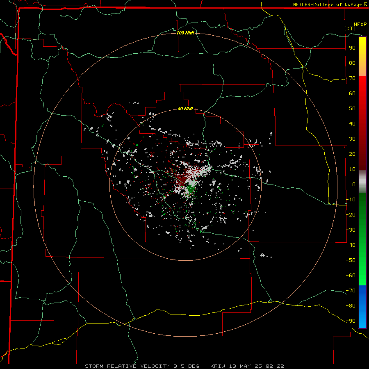Select the yellow-orange segment of the velocity scale
Image resolution: width=369 pixels, height=369 pixels.
[x=362, y=57]
